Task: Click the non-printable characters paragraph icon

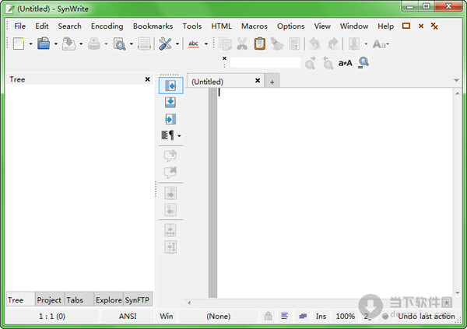Action: 167,135
